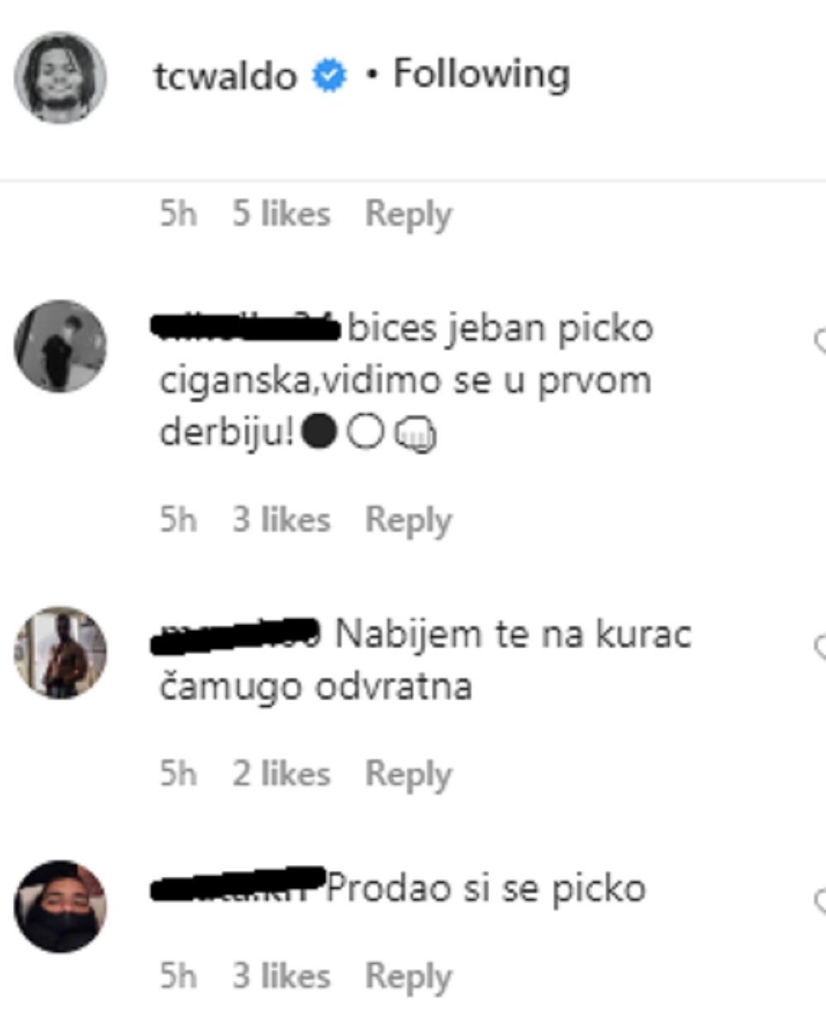Image resolution: width=826 pixels, height=1034 pixels.
Task: Reply to the comment mentioning 'derbiju'
Action: pos(408,521)
